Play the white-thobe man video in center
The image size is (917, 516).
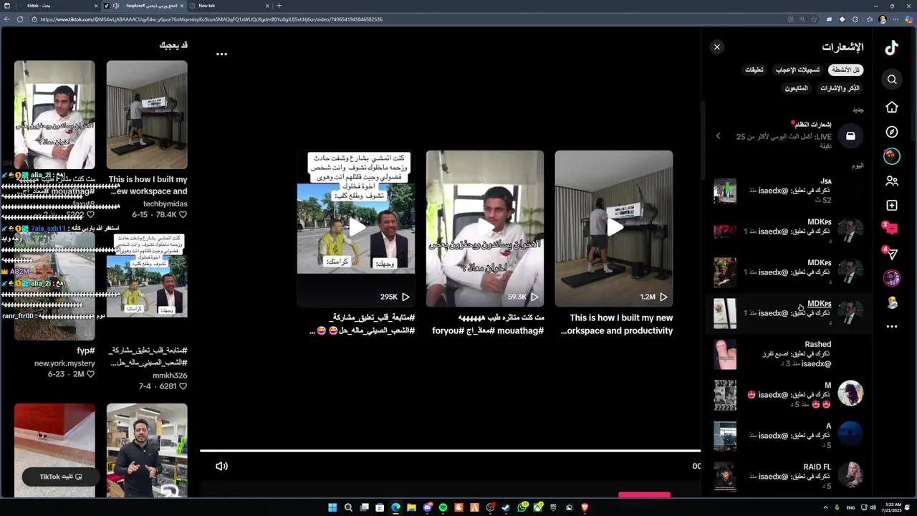click(x=485, y=228)
